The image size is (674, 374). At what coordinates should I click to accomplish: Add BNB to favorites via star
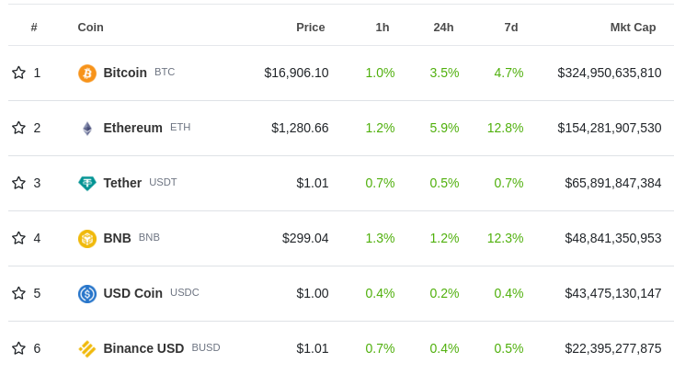tap(18, 238)
